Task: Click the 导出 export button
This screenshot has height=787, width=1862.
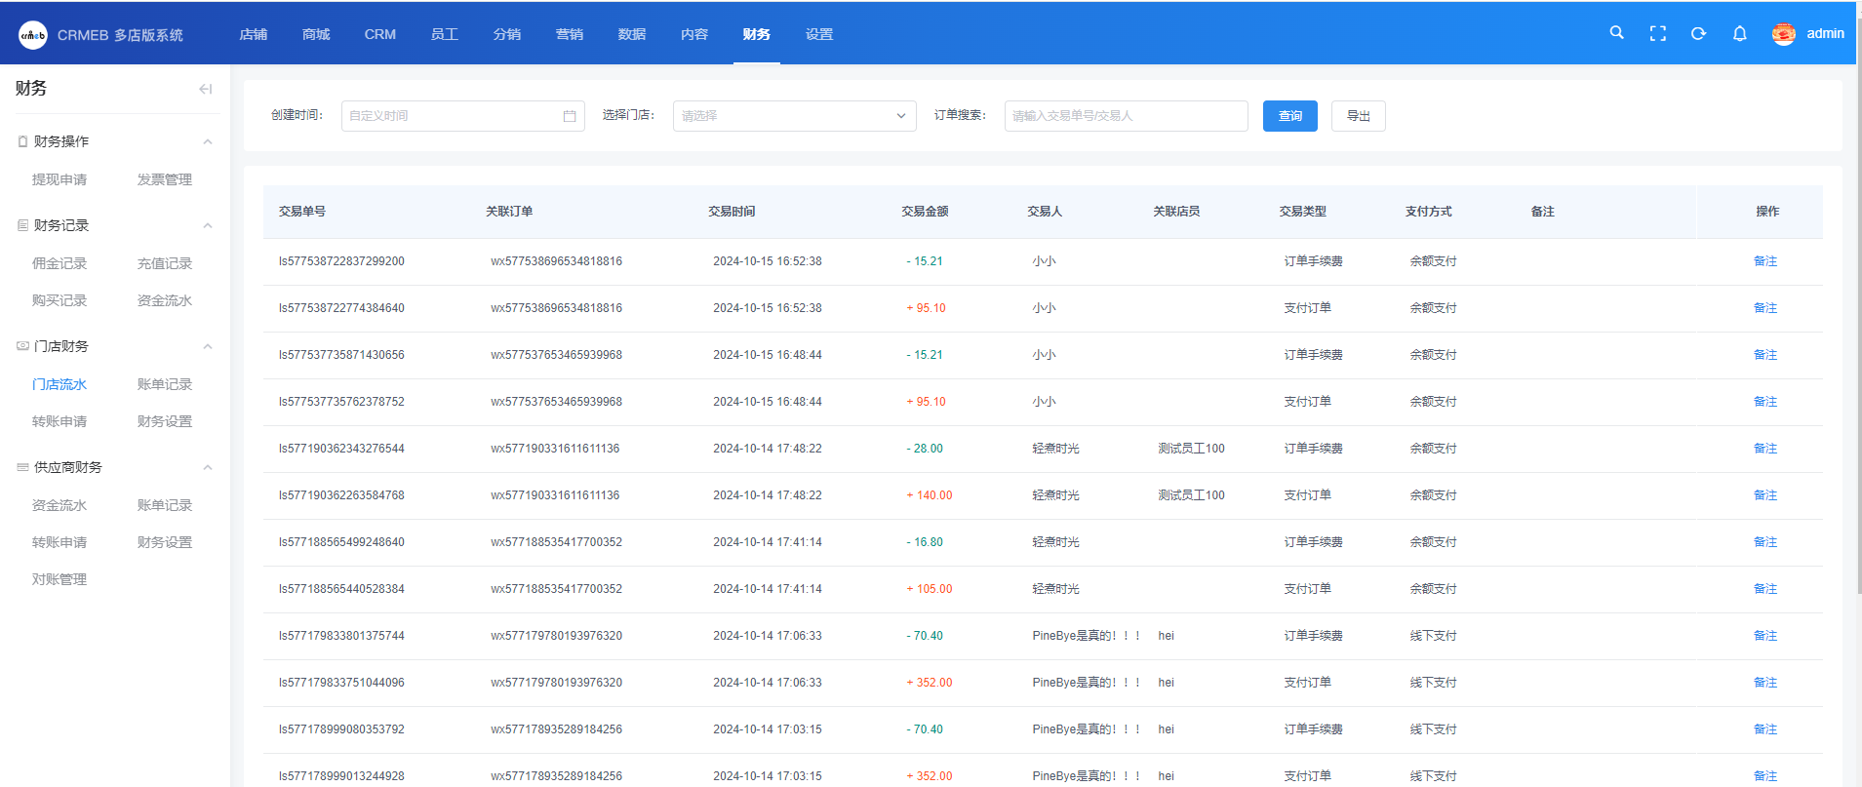Action: click(x=1358, y=116)
